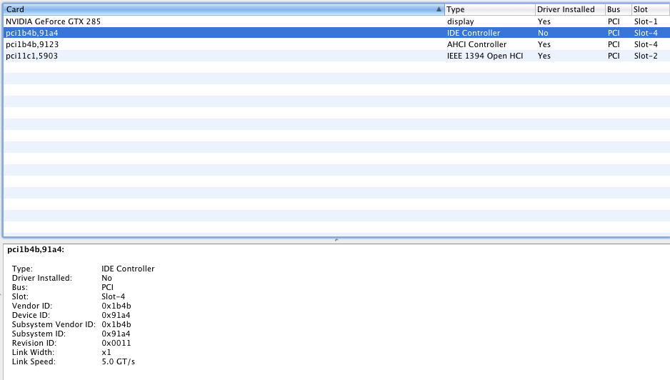
Task: Click 'Slot-4' cell in the AHCI Controller row
Action: 646,44
